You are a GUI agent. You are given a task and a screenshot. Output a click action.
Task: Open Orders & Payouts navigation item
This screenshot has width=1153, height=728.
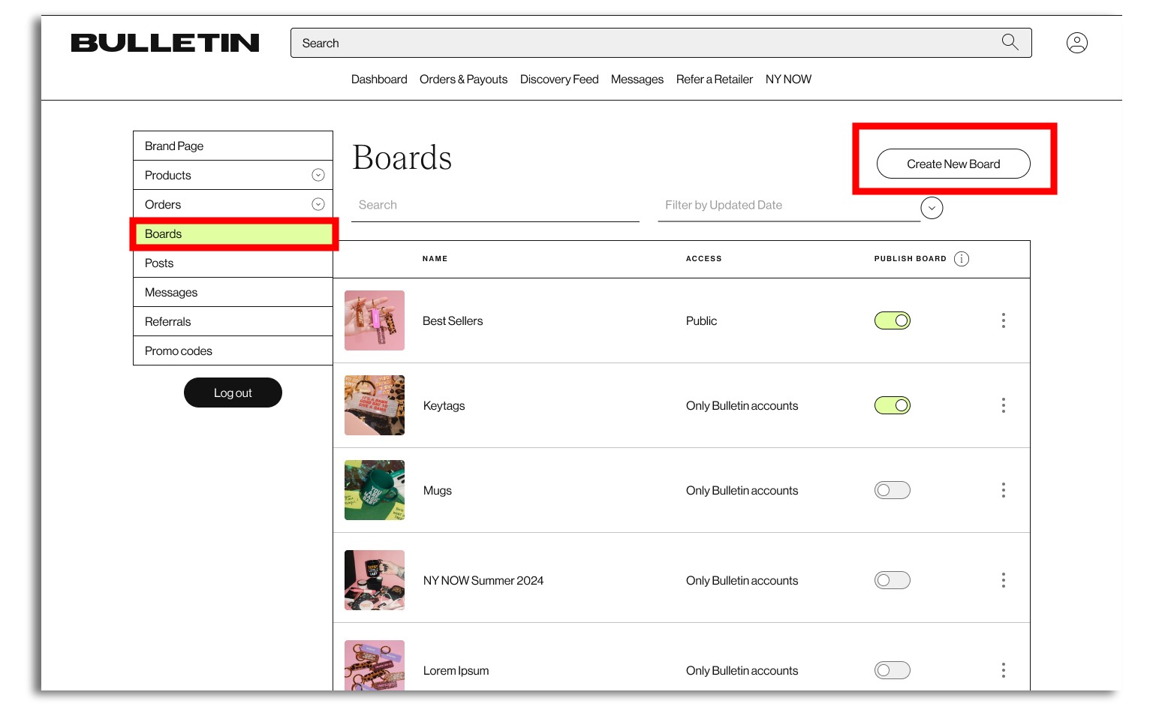pos(463,80)
